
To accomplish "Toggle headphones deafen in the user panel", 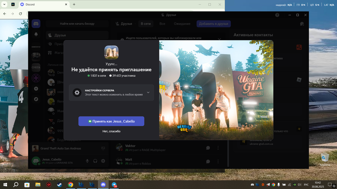I will point(95,161).
